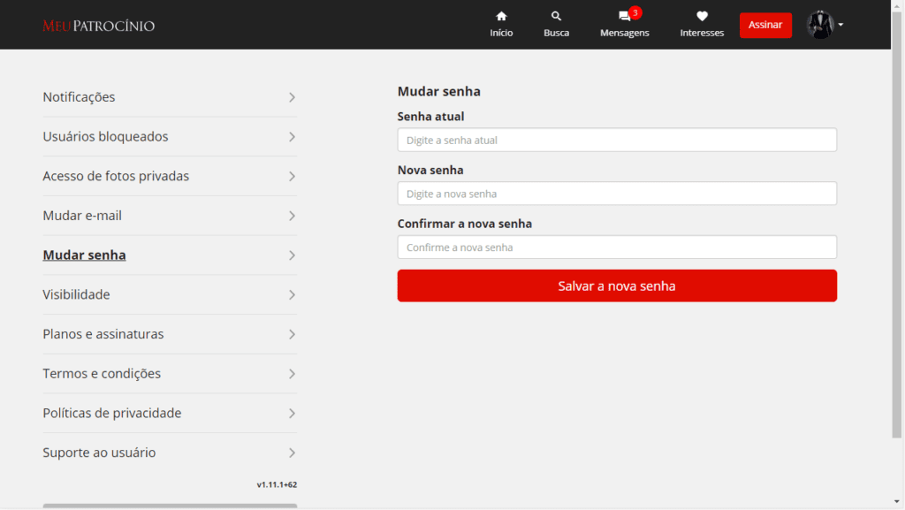
Task: Click chevron next to Termos e condições
Action: (x=292, y=374)
